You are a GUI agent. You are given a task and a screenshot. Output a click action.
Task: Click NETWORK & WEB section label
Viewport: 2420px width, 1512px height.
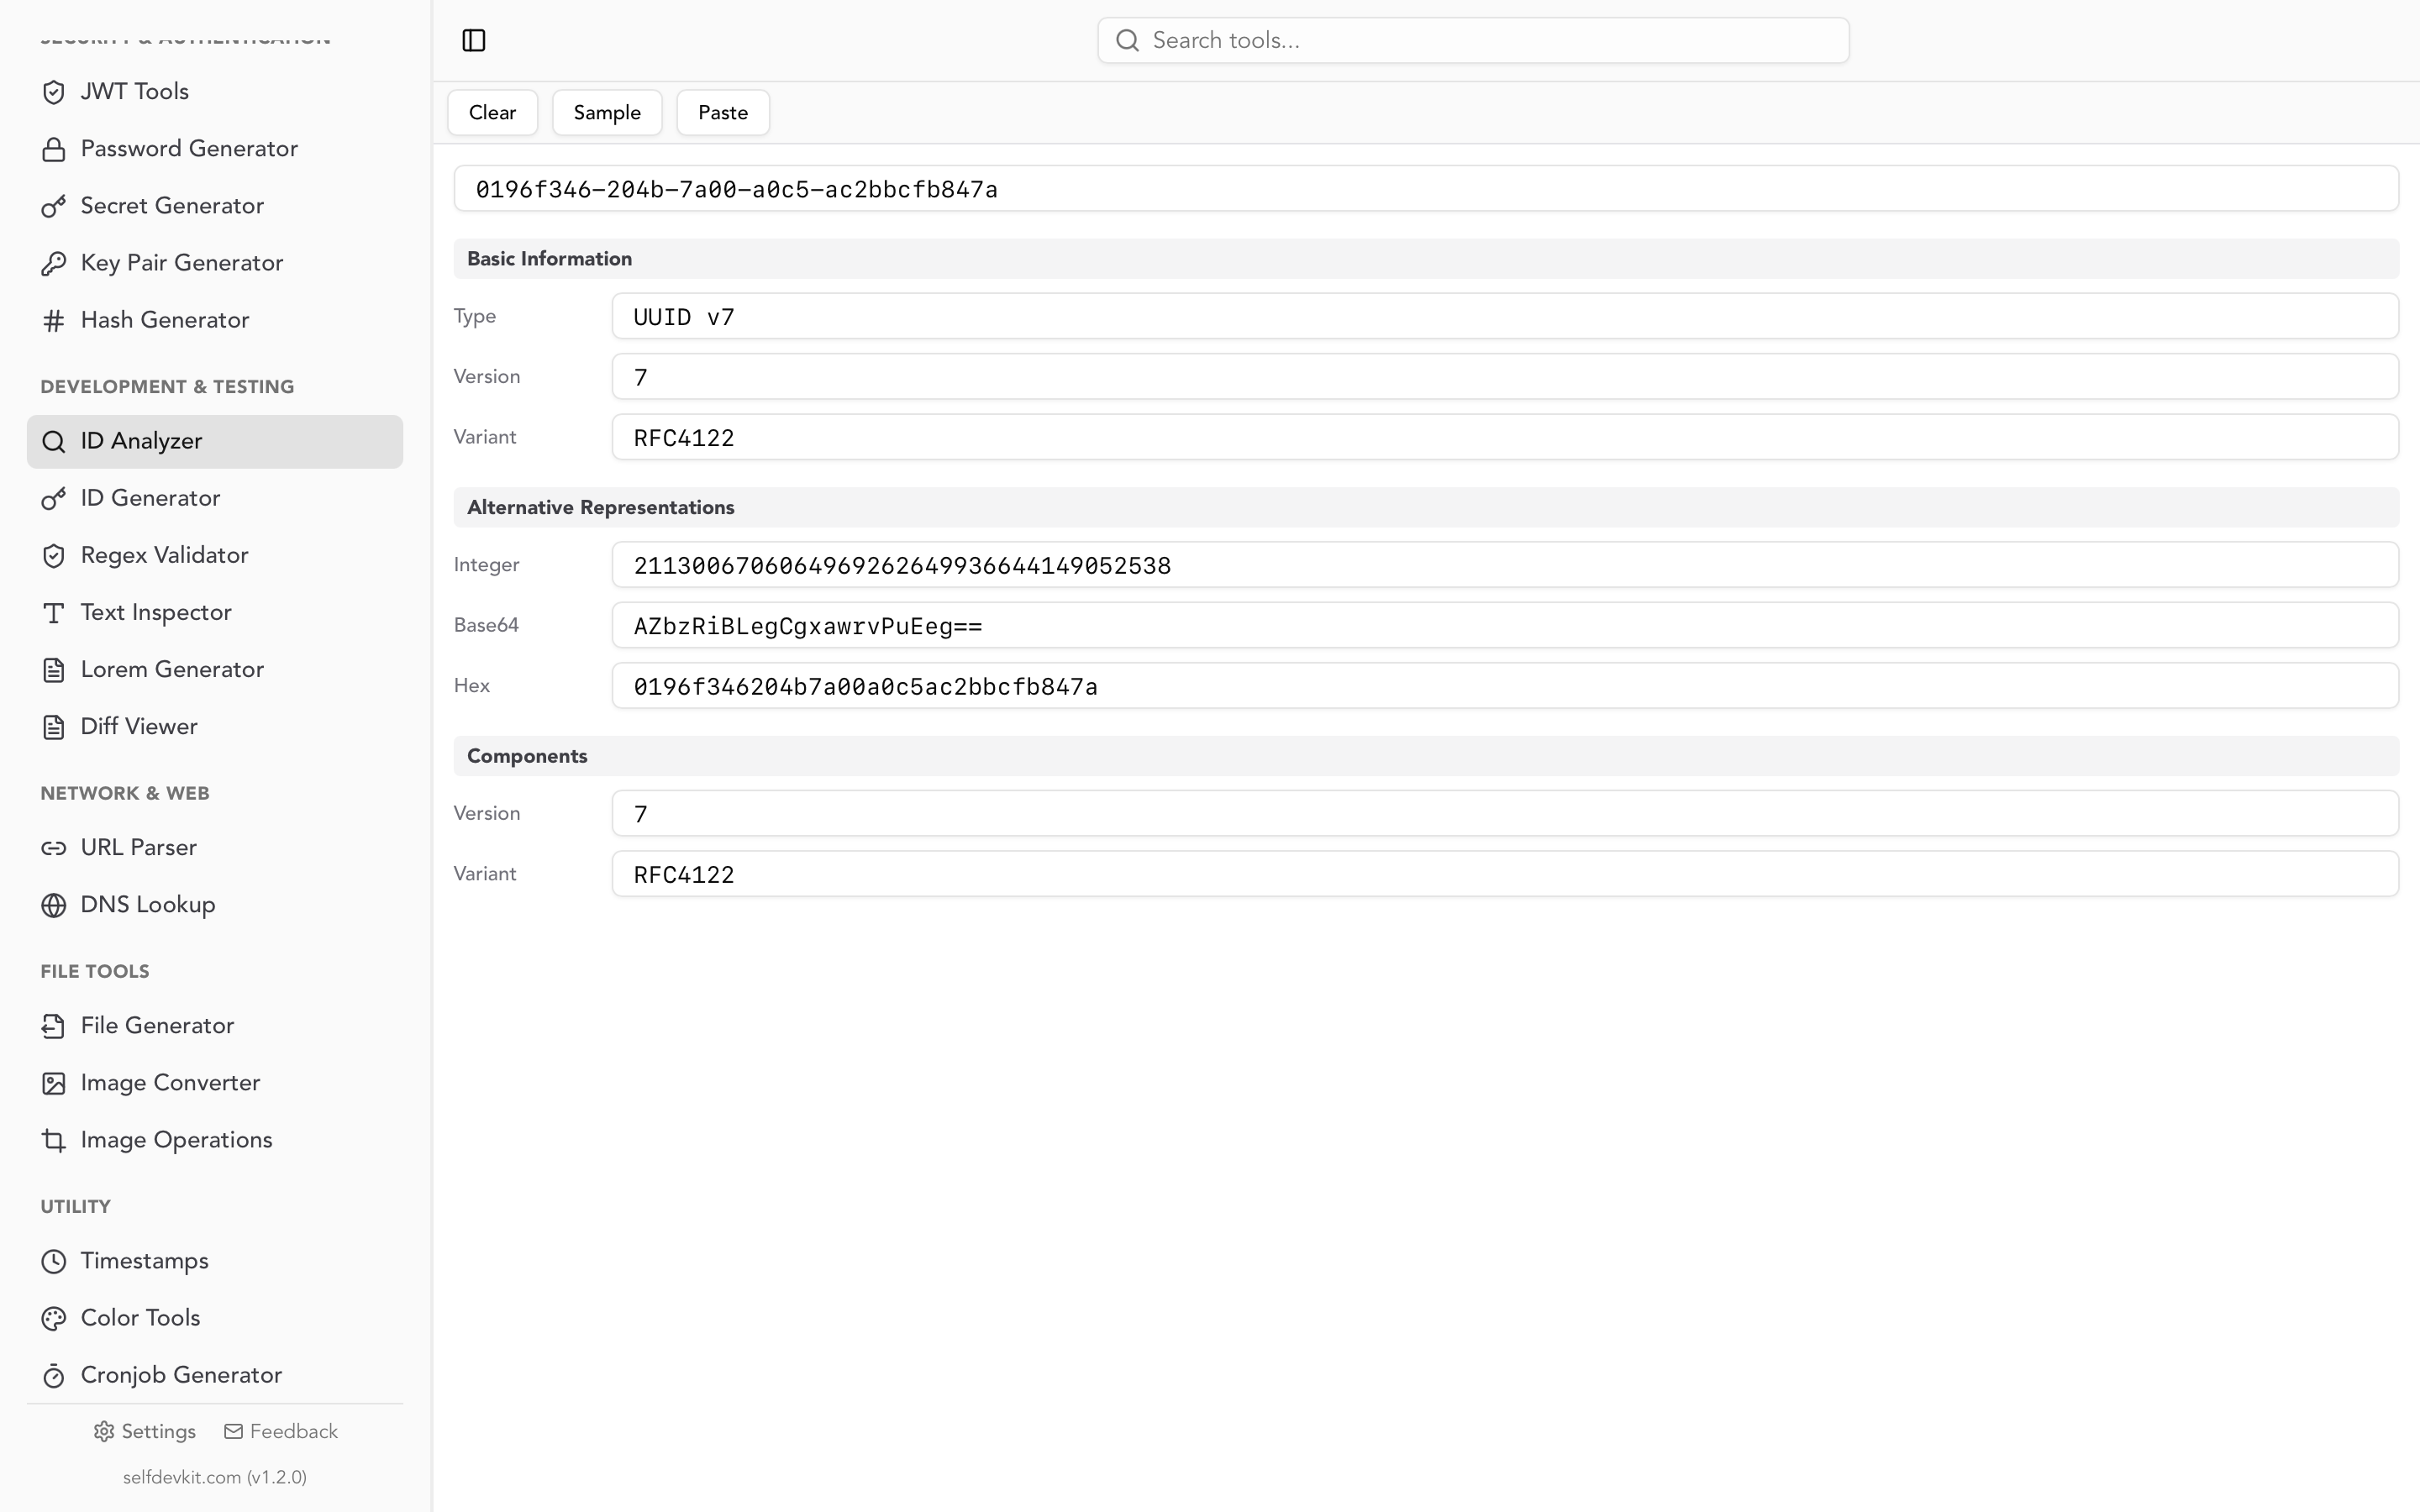[125, 793]
